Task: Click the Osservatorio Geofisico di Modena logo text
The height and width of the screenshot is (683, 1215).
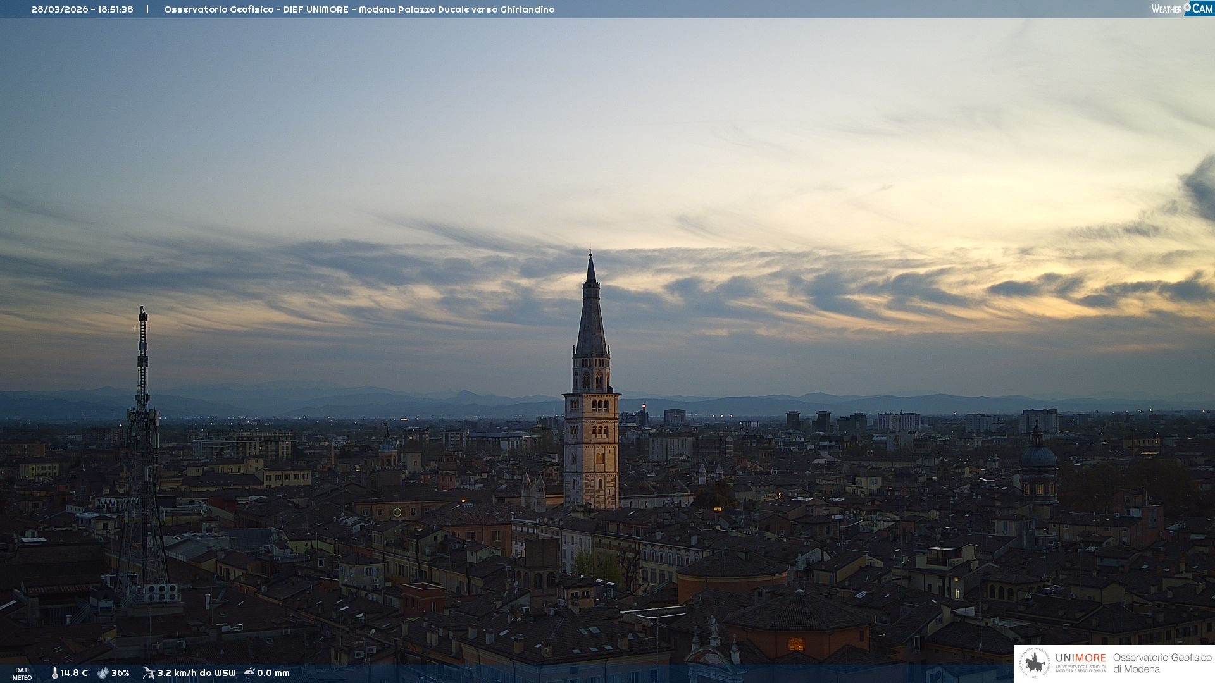Action: click(x=1162, y=663)
